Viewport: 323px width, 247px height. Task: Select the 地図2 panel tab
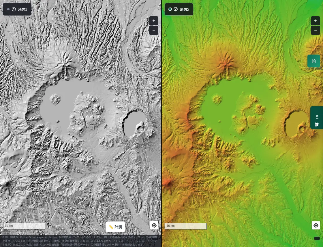click(179, 9)
